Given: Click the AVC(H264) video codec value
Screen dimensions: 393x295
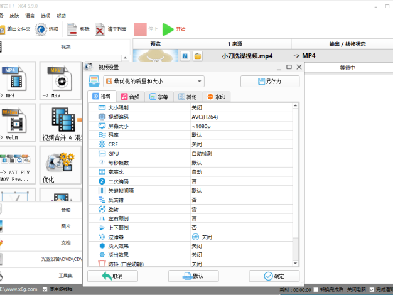Looking at the screenshot, I should [205, 117].
